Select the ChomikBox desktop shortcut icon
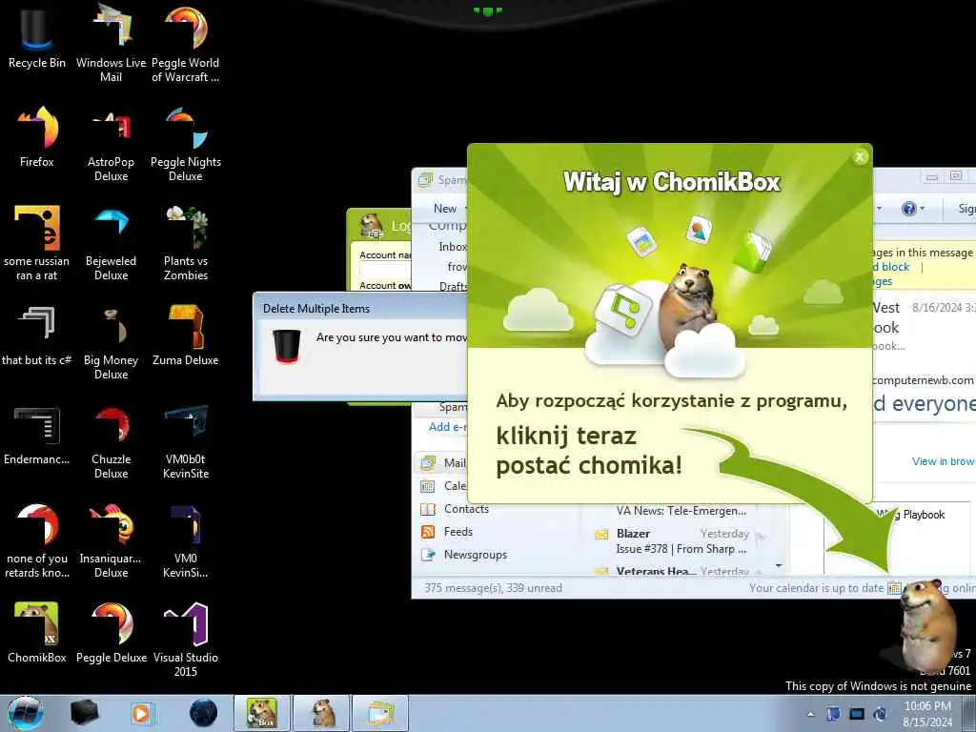The width and height of the screenshot is (976, 732). [37, 632]
